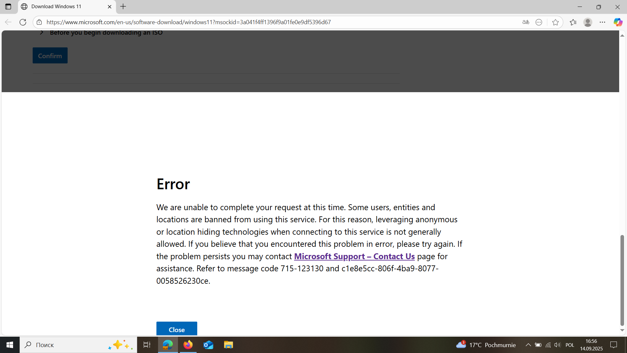Switch the POL input language
Image resolution: width=627 pixels, height=353 pixels.
coord(570,345)
